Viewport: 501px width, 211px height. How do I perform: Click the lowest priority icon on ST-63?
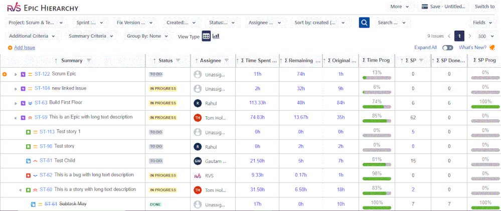(31, 103)
